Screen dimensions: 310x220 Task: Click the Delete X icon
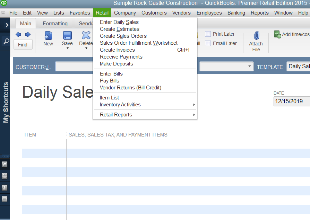86,36
